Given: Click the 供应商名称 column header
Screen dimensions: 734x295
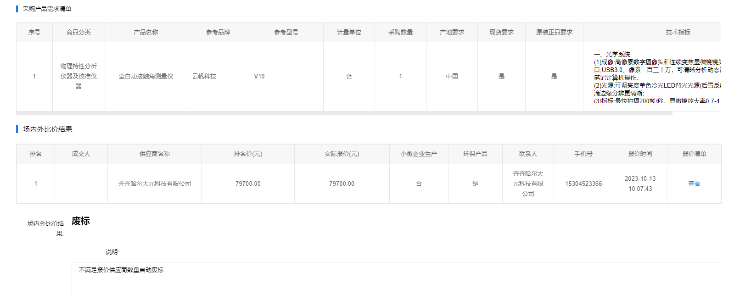Looking at the screenshot, I should click(154, 154).
